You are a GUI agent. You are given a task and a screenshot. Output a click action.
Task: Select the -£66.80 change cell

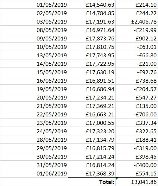(x=137, y=55)
